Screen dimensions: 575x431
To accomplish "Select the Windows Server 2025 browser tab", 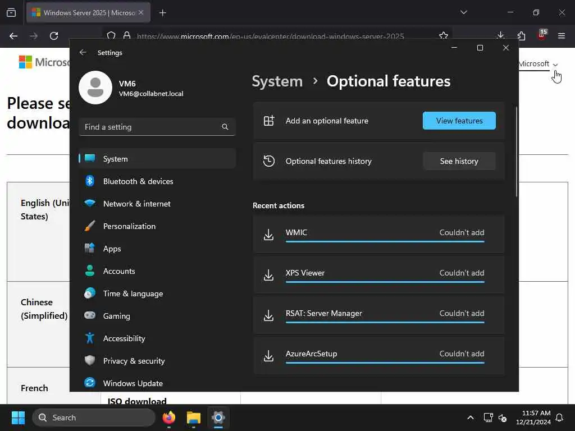I will click(88, 13).
